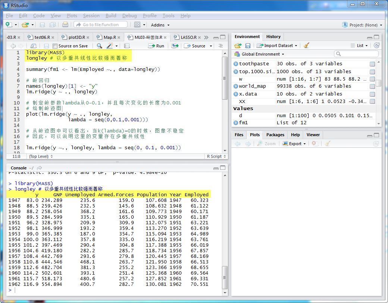Click the Run button in the editor toolbar
Viewport: 388px width, 303px height.
click(x=156, y=46)
